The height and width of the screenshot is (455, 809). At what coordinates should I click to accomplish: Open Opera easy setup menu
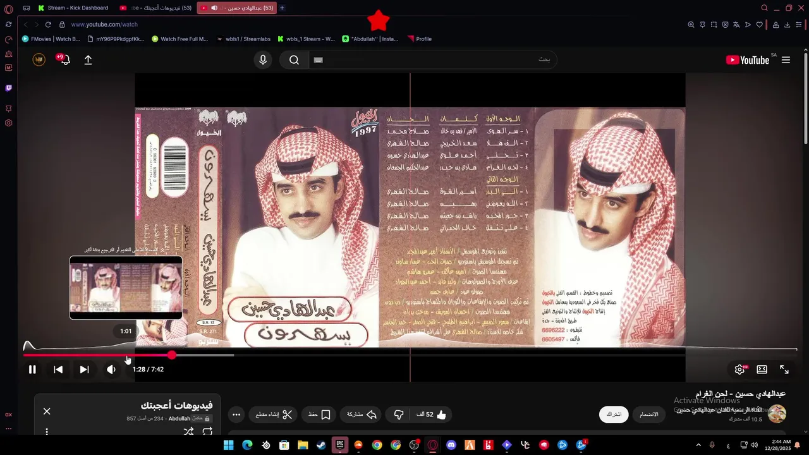click(x=799, y=25)
